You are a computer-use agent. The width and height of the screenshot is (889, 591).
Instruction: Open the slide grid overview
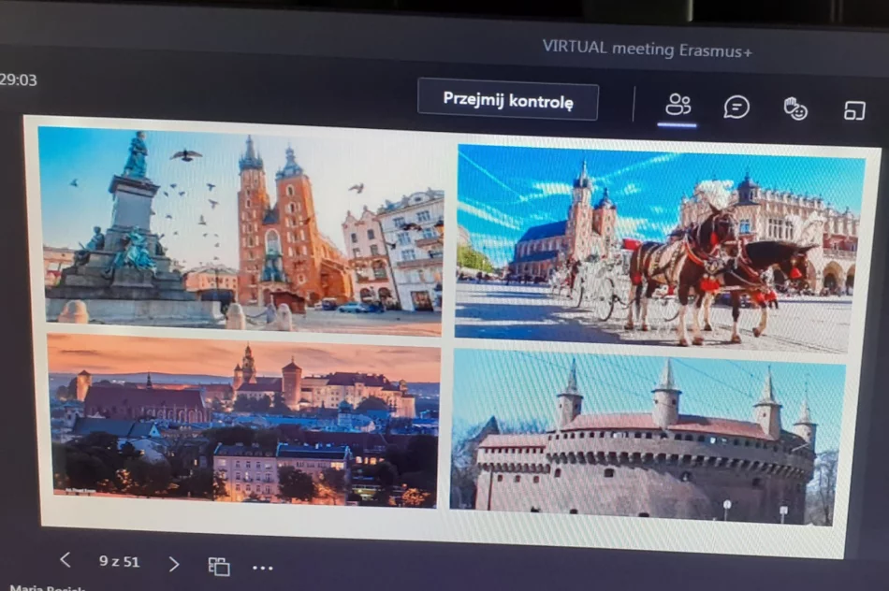[x=219, y=566]
